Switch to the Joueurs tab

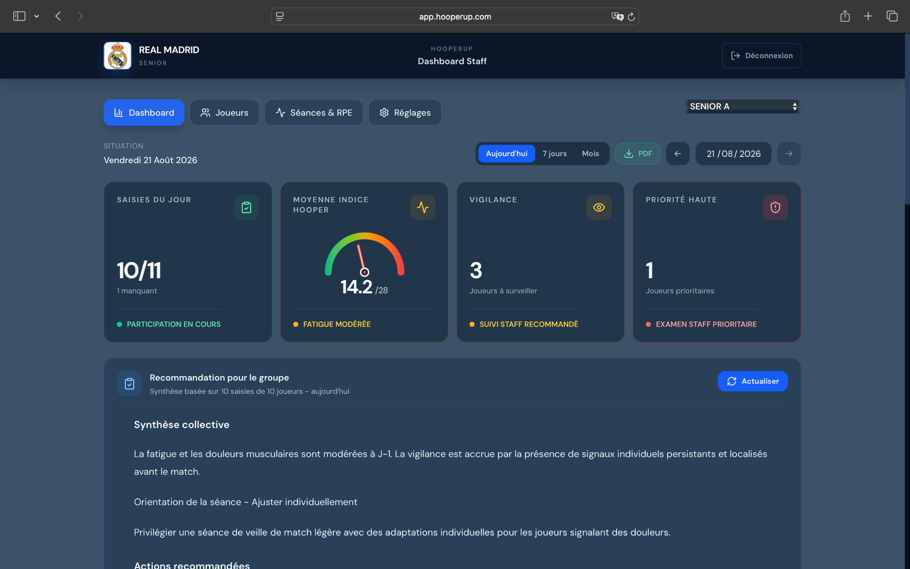tap(224, 112)
